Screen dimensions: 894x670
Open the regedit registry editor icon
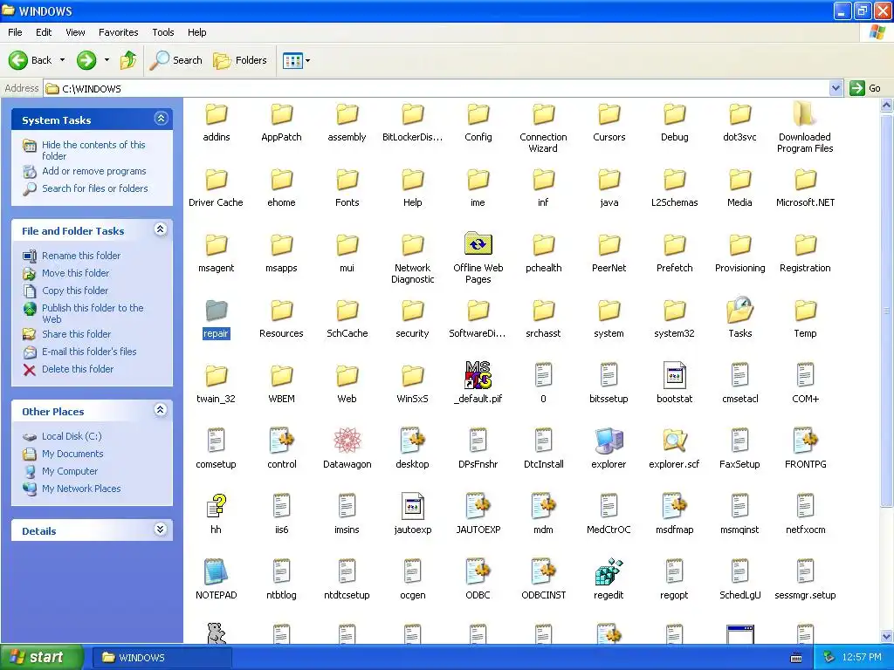click(609, 571)
